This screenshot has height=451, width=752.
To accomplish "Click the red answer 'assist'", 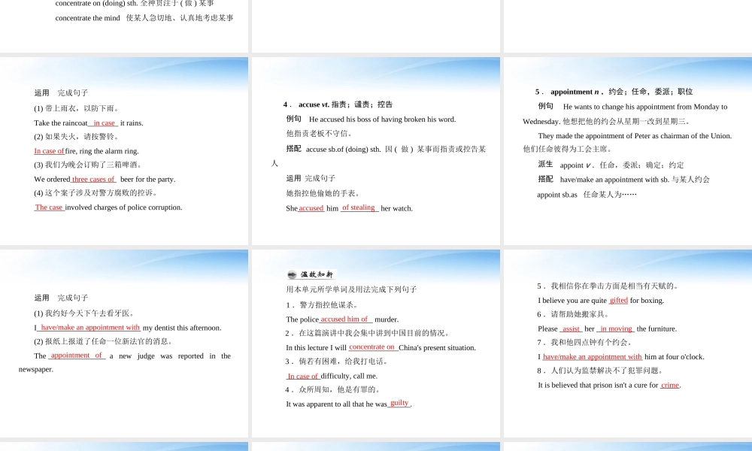I will click(571, 328).
